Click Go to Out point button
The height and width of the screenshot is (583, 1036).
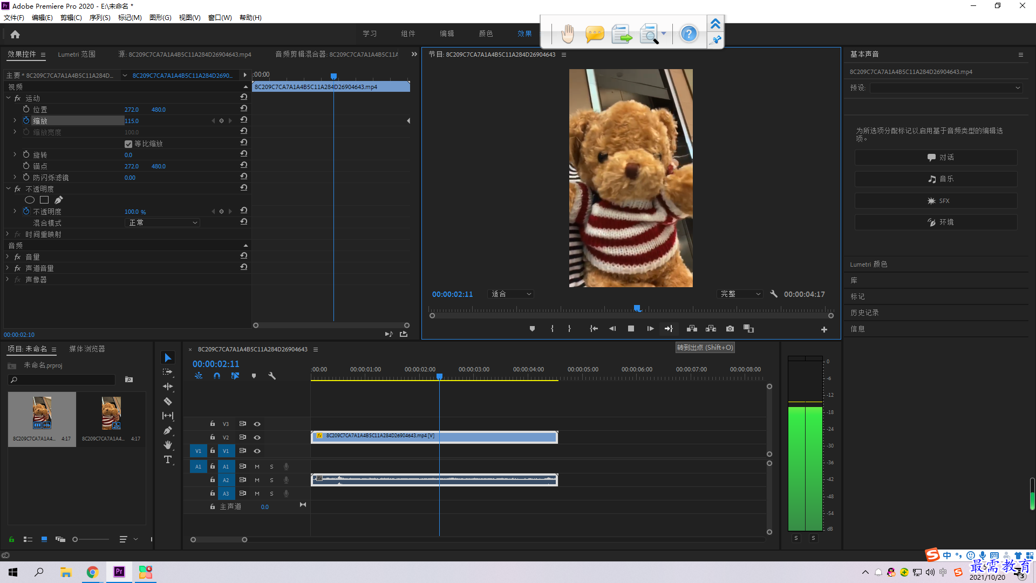(x=669, y=329)
